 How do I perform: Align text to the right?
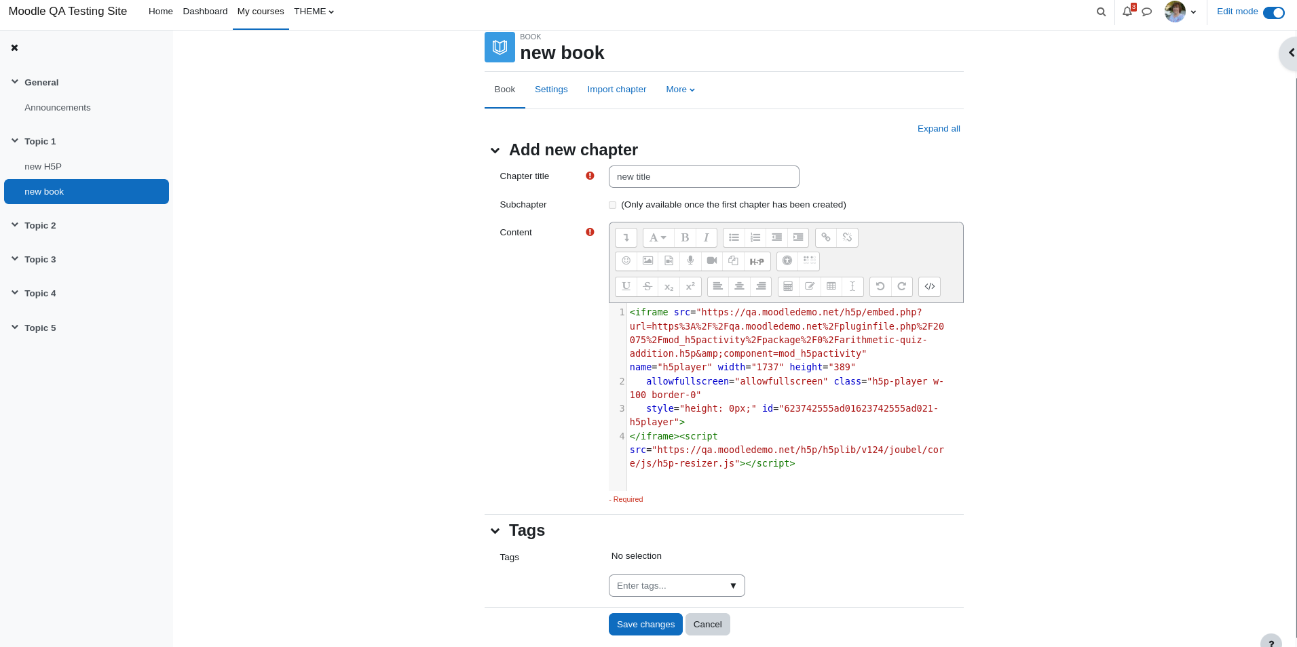761,287
